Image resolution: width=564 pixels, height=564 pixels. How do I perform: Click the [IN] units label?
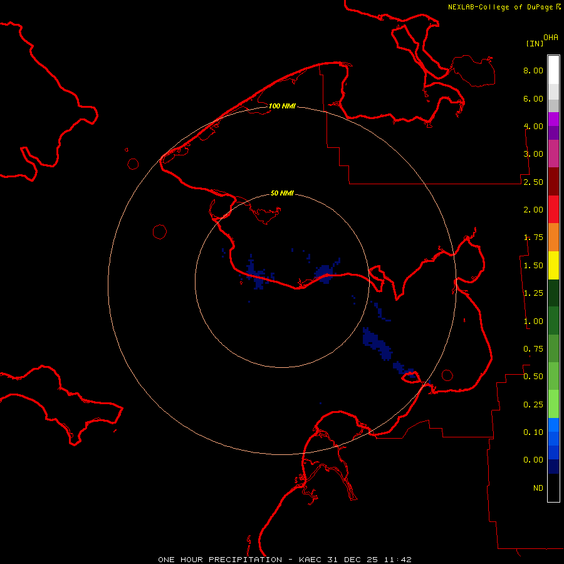point(535,43)
